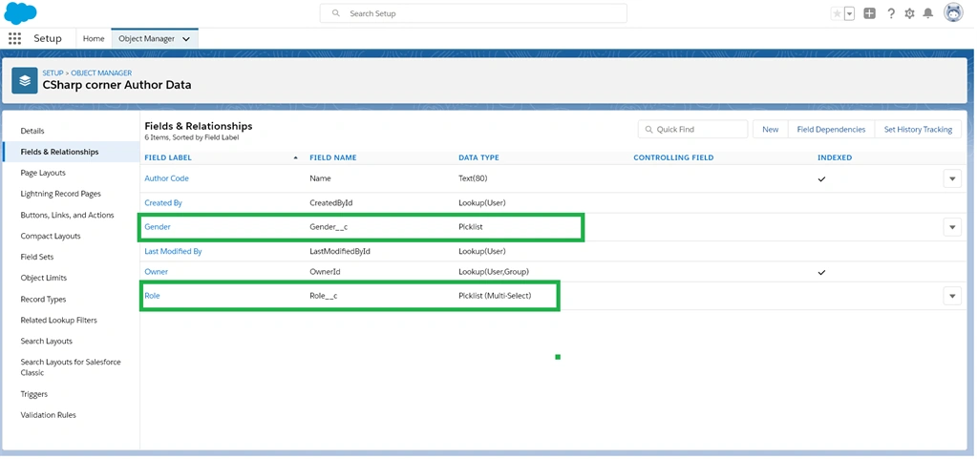Open Field Sets in the sidebar
The width and height of the screenshot is (977, 459).
36,257
